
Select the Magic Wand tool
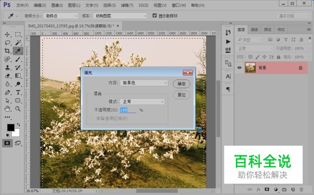pyautogui.click(x=18, y=43)
